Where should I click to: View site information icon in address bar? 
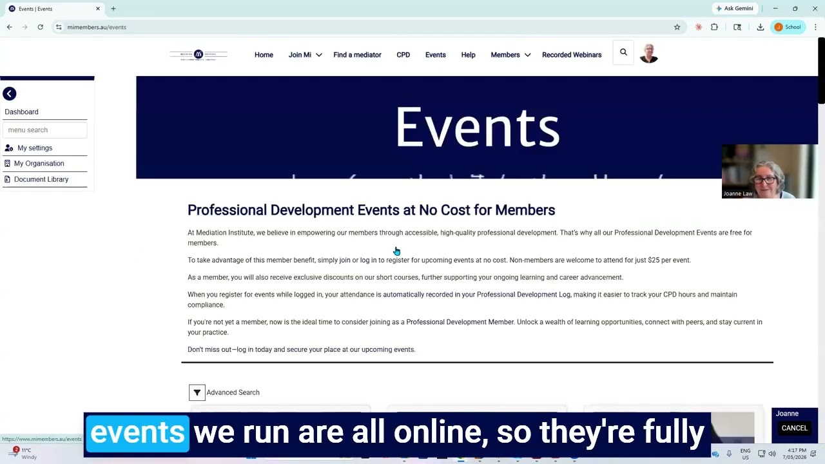[x=59, y=27]
